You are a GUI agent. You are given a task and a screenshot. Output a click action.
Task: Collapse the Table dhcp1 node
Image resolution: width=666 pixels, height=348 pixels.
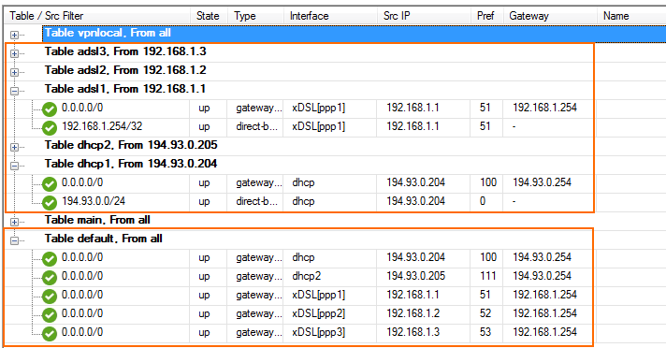(14, 166)
